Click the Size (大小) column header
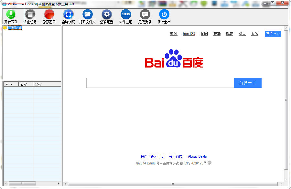291x189 pixels. (x=11, y=84)
